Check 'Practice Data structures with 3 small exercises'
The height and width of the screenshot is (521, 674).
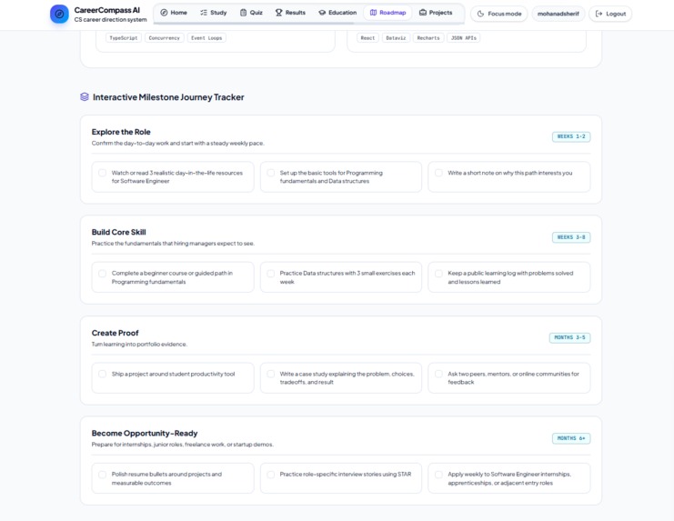[271, 274]
